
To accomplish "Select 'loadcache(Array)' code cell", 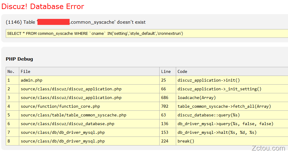I will coord(232,97).
